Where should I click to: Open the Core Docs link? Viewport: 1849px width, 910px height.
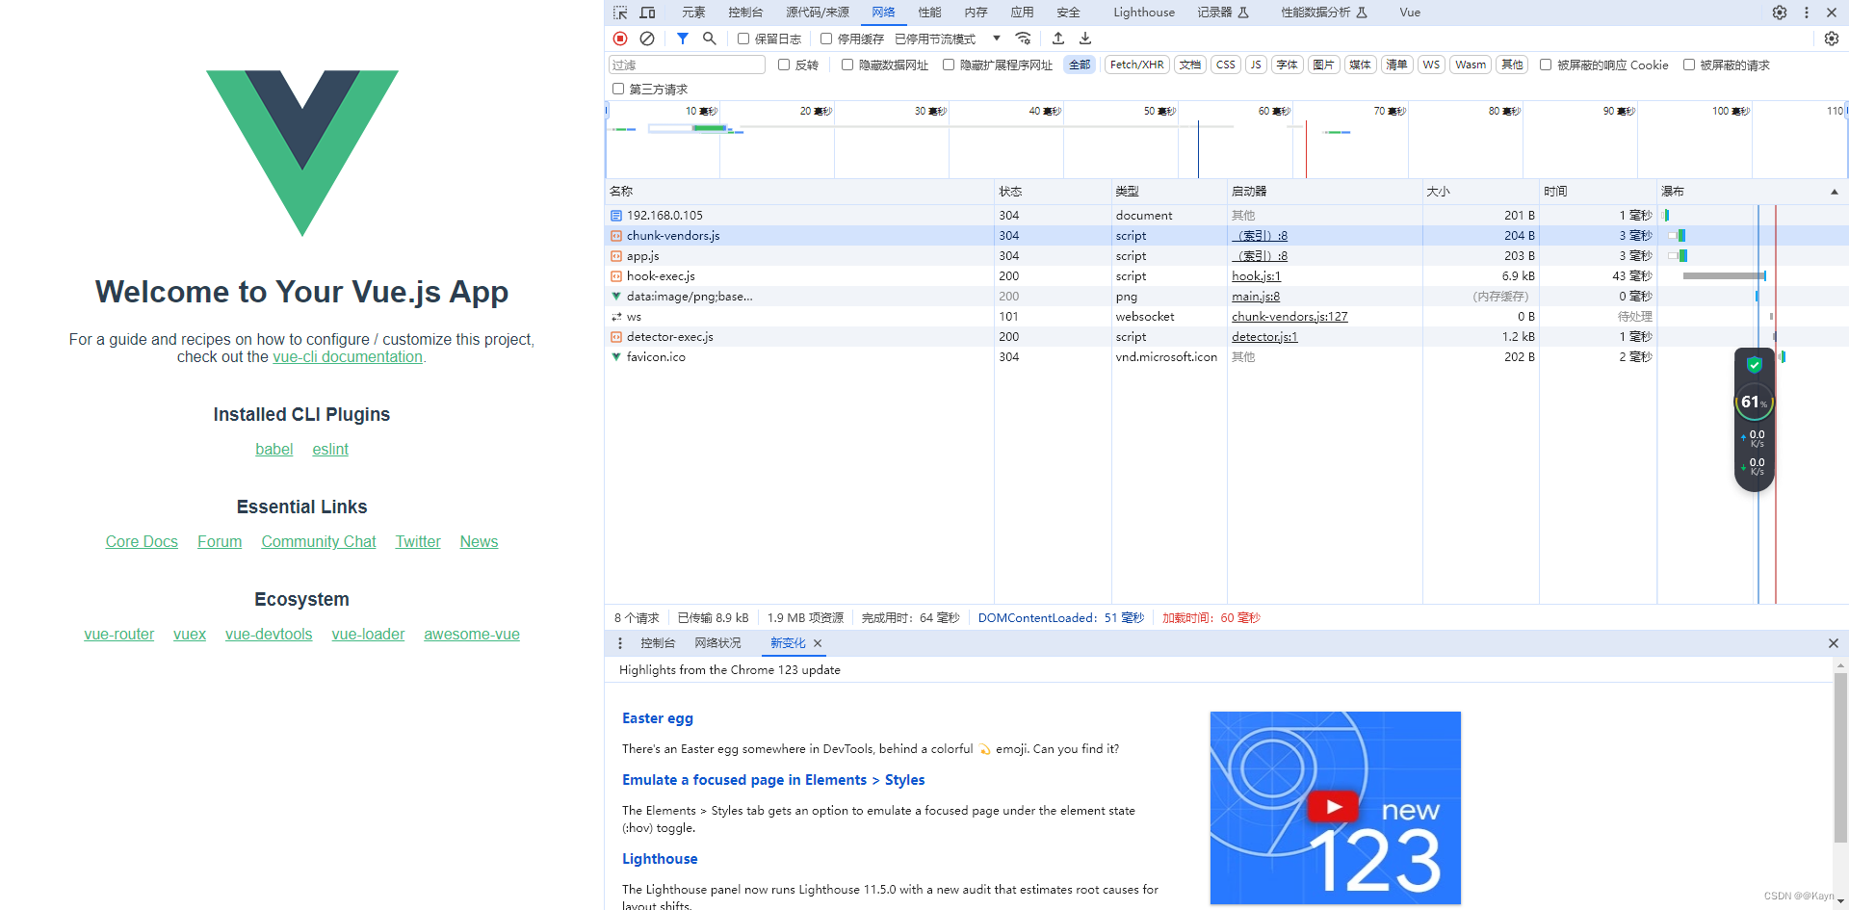point(142,542)
